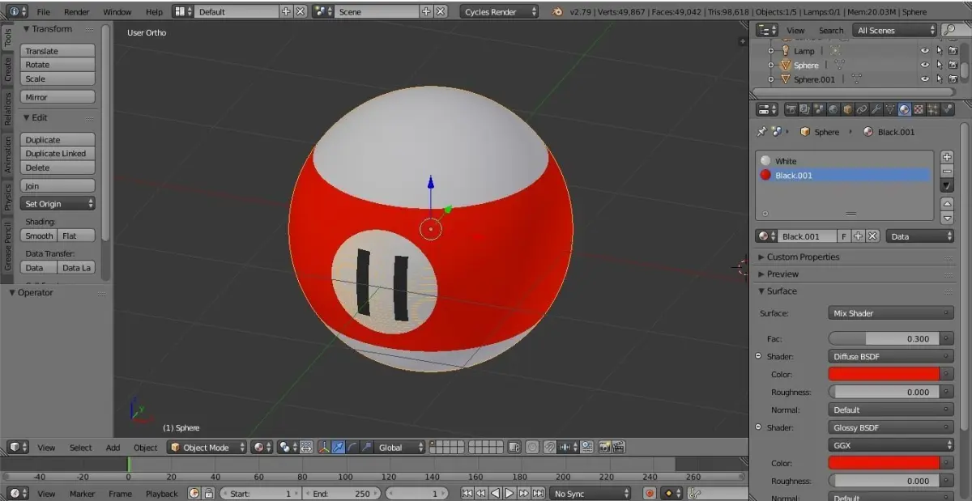Click the Smooth shading button

click(38, 236)
